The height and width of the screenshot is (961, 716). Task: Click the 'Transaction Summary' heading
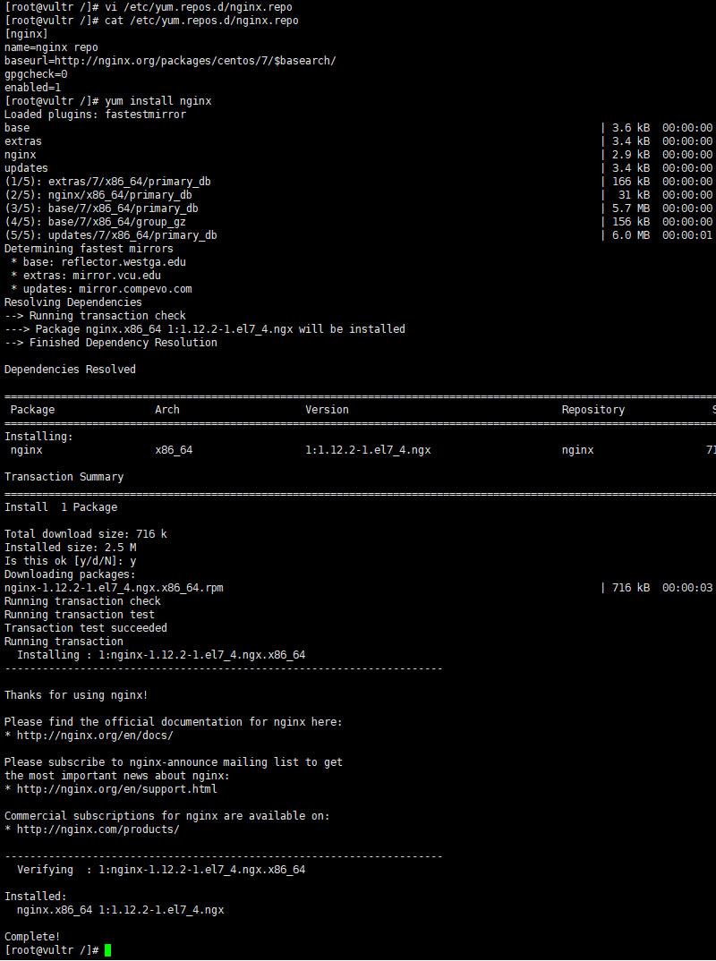coord(64,478)
